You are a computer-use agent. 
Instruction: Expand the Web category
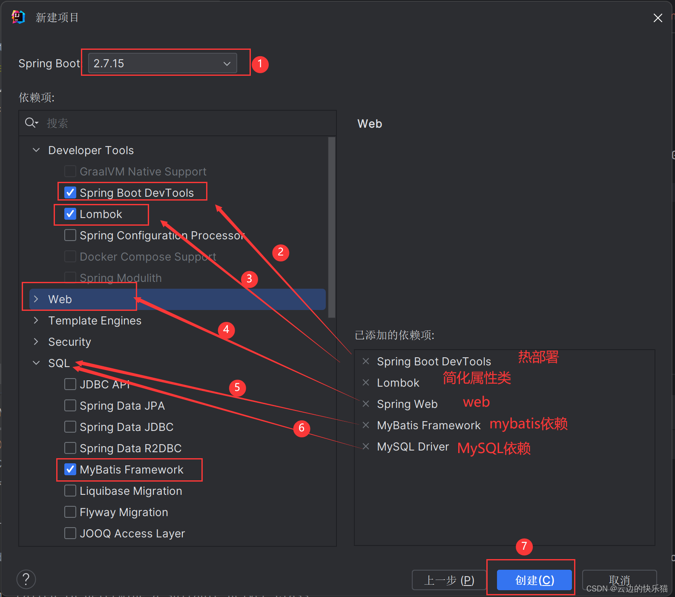coord(36,299)
